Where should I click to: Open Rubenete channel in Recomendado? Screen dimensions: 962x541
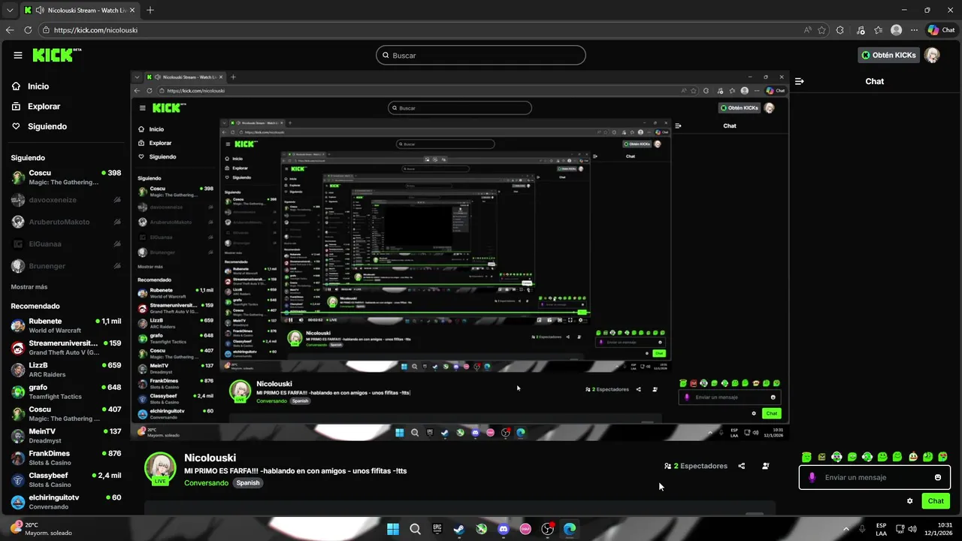(66, 325)
